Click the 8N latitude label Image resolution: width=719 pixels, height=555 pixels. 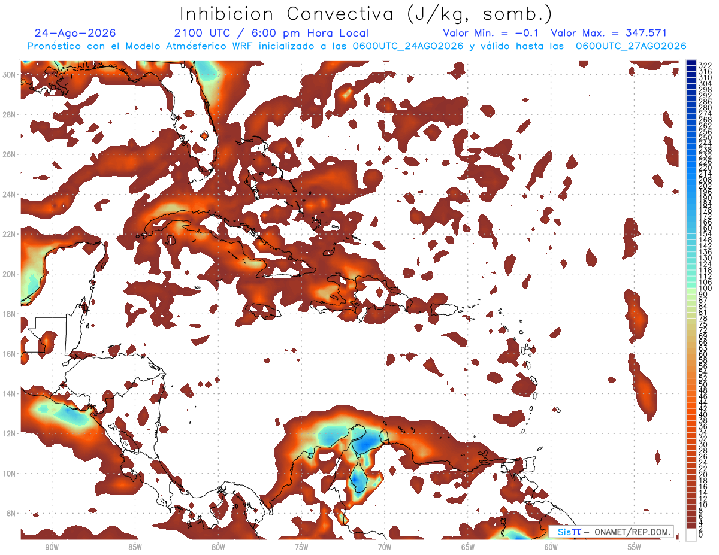coord(12,514)
